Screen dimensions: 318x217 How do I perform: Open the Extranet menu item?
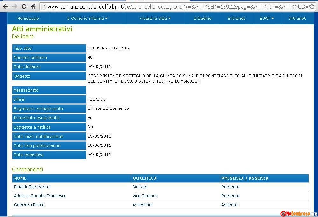click(x=236, y=18)
